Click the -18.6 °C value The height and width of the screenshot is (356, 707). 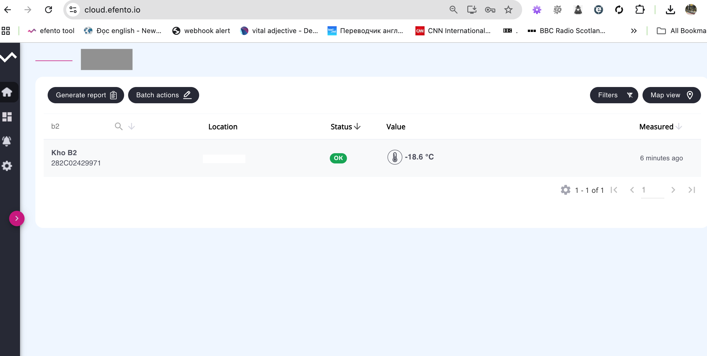point(419,157)
